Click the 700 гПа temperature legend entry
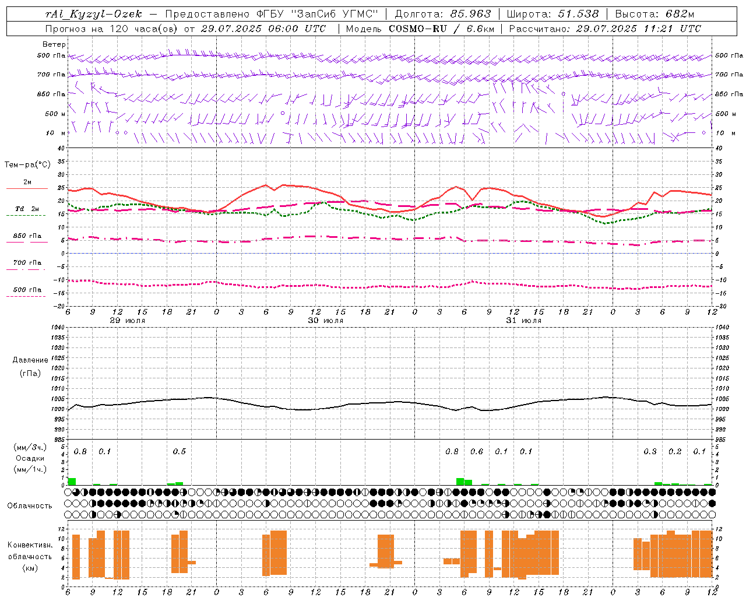Image resolution: width=746 pixels, height=597 pixels. click(x=27, y=263)
